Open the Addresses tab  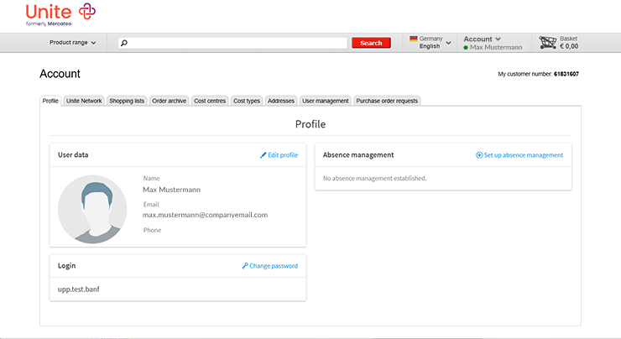[x=281, y=101]
